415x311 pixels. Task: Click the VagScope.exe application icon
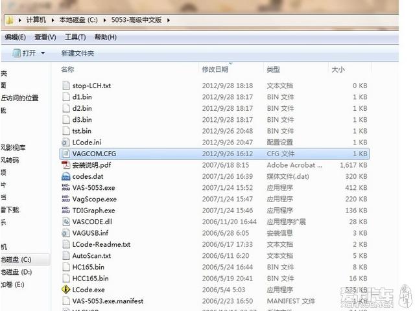(66, 199)
